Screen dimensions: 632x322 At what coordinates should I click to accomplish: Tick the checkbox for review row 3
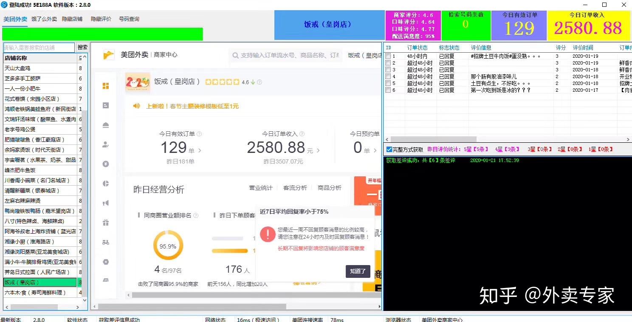point(388,70)
